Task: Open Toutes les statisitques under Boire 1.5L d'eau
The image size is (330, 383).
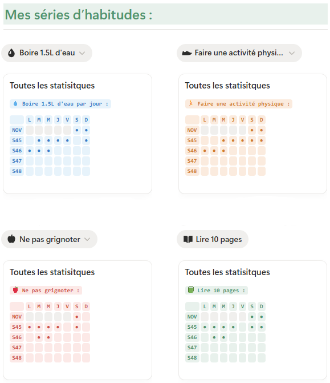Action: [52, 86]
